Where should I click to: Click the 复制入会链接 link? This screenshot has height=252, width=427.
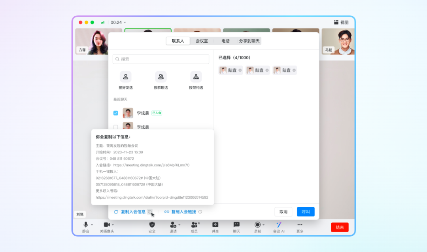pos(183,212)
